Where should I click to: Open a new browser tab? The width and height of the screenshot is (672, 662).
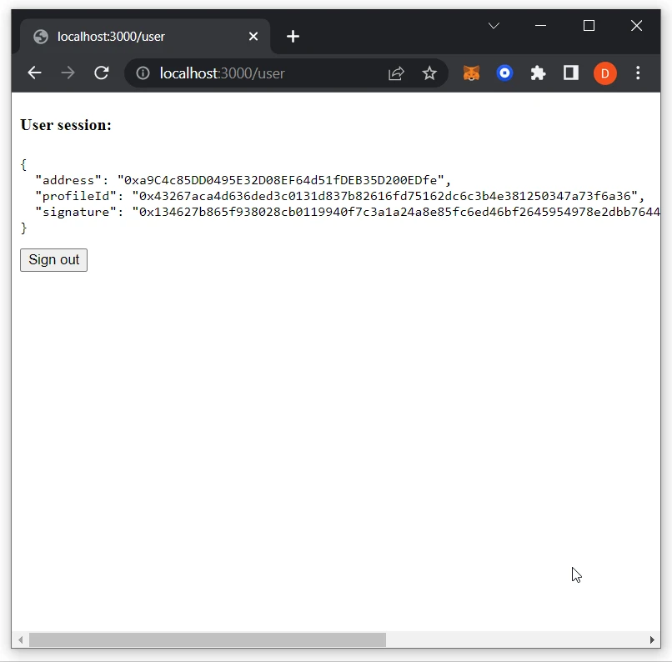click(293, 36)
